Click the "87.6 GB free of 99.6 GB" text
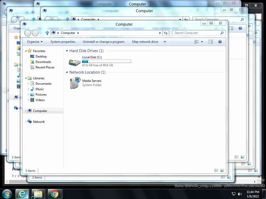The image size is (266, 199). 98,65
